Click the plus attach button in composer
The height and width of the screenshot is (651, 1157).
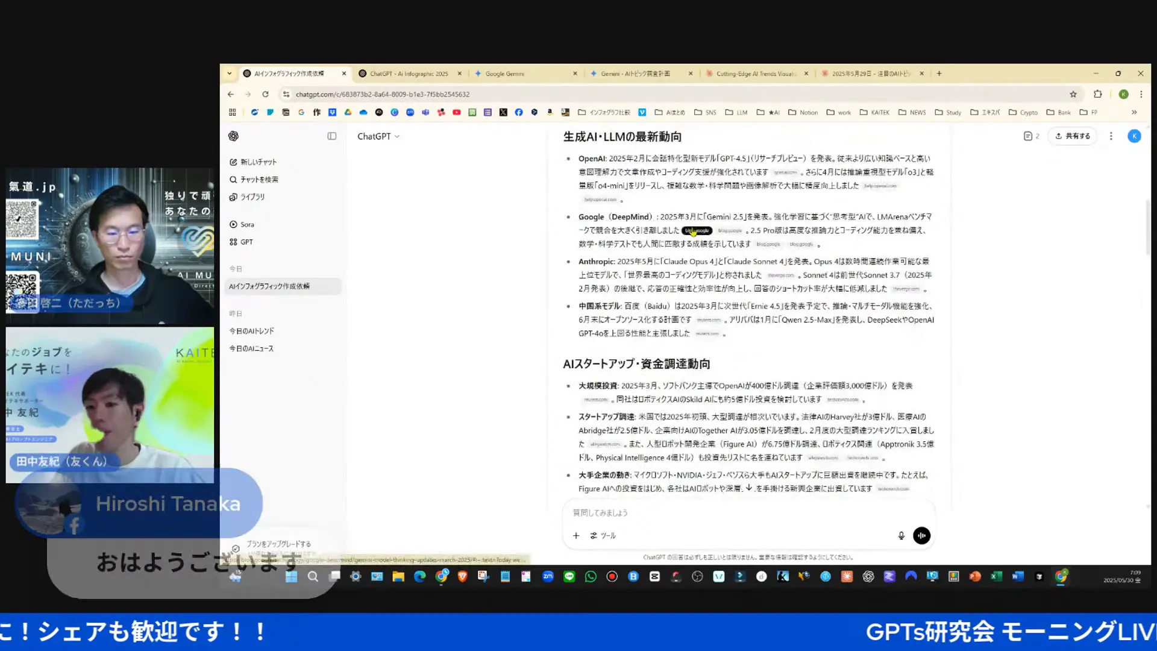(576, 535)
